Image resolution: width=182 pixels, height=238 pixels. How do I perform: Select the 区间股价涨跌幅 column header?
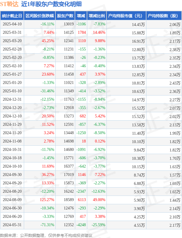(40, 16)
